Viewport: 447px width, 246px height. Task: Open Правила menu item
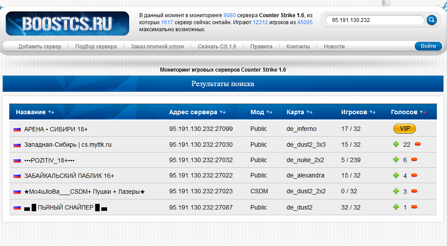pyautogui.click(x=261, y=46)
